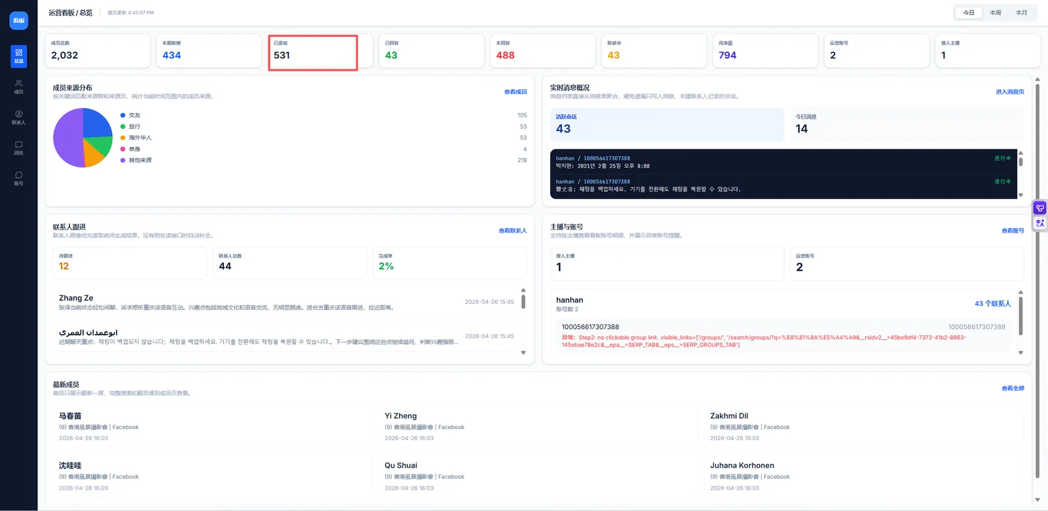The image size is (1048, 511).
Task: Open the 总览 overview sidebar icon
Action: (18, 56)
